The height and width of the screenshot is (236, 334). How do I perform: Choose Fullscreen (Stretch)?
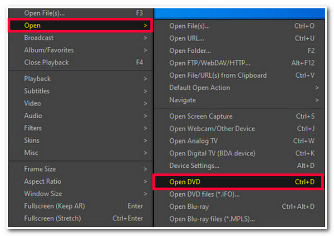coord(81,218)
